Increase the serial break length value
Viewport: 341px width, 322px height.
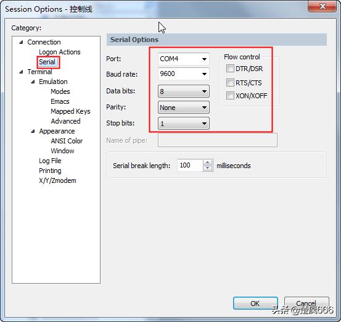click(207, 163)
